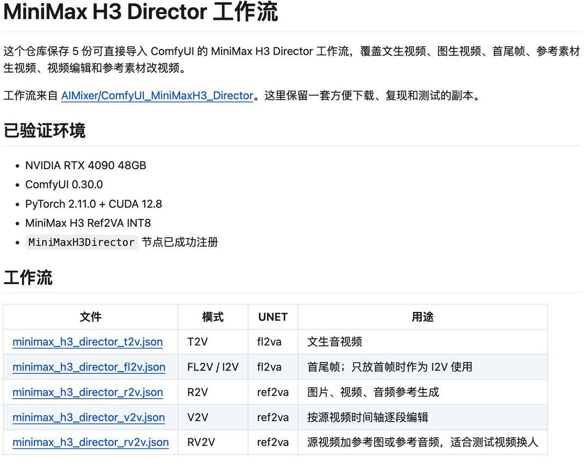Open minimax_h3_director_r2v.json file link
This screenshot has width=586, height=462.
click(x=87, y=392)
